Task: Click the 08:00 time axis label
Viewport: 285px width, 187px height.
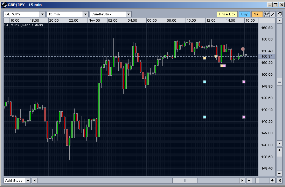Action: click(x=172, y=20)
